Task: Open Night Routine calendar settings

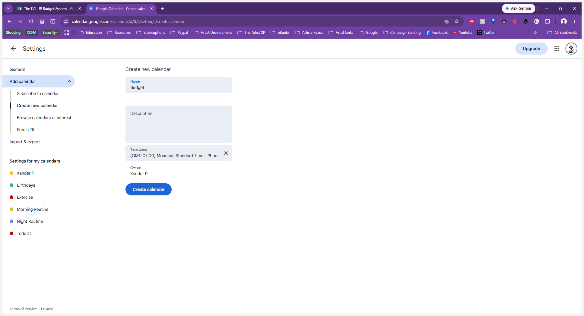Action: 30,221
